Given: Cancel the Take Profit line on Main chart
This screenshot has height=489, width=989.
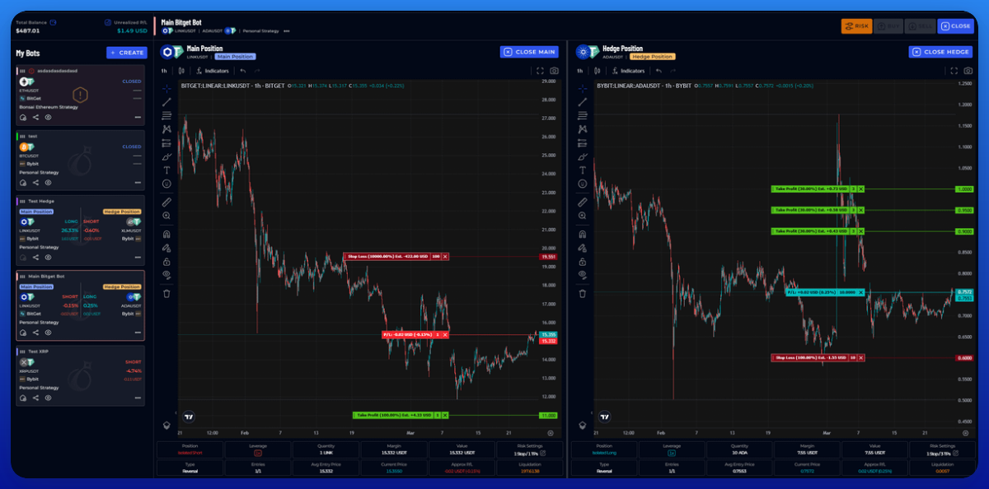Looking at the screenshot, I should 445,415.
